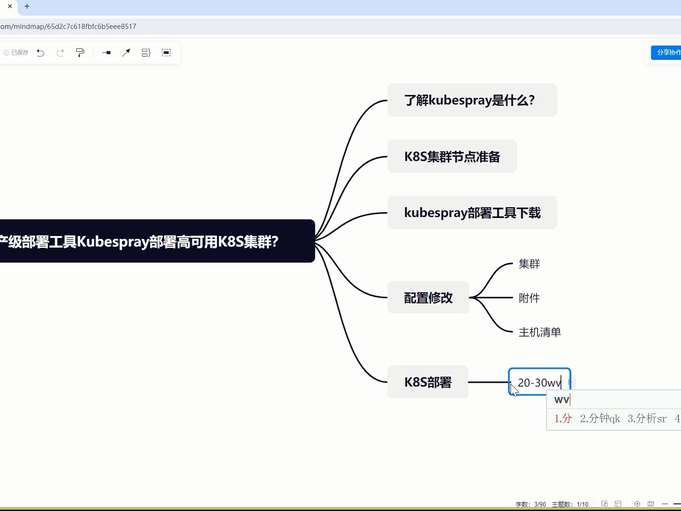The width and height of the screenshot is (681, 511).
Task: Focus the browser address bar URL
Action: [68, 27]
